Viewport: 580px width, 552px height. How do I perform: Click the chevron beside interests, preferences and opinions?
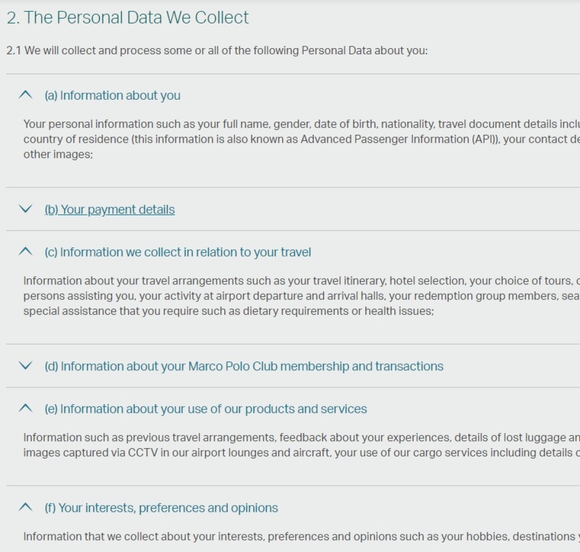pos(25,508)
